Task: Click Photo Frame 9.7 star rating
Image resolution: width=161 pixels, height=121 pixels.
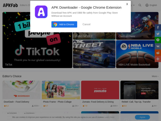Action: click(x=46, y=106)
